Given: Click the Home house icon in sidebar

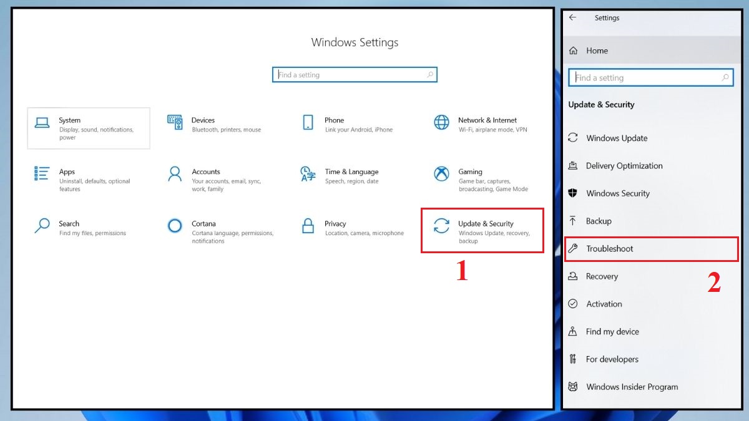Looking at the screenshot, I should click(574, 51).
